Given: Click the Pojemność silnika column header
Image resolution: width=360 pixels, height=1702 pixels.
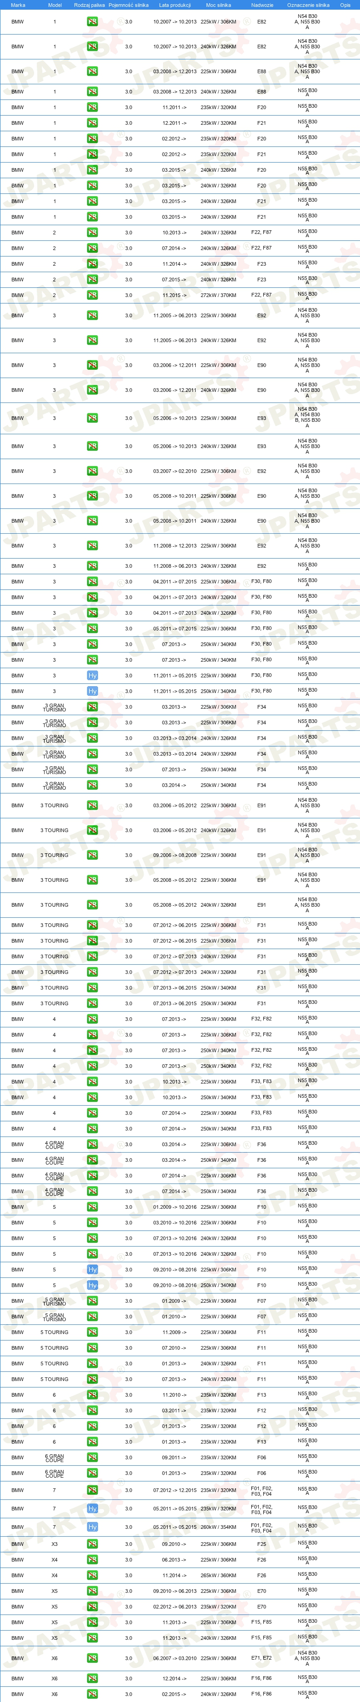Looking at the screenshot, I should [x=128, y=5].
